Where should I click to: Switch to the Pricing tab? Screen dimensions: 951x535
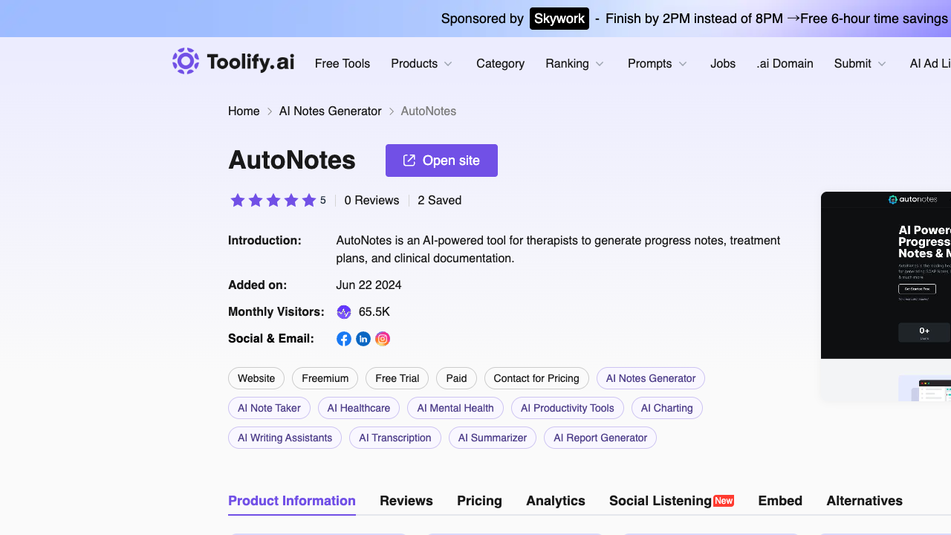(479, 501)
